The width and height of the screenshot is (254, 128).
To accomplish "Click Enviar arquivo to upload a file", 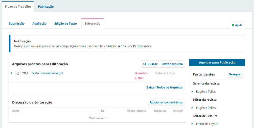I will [172, 64].
